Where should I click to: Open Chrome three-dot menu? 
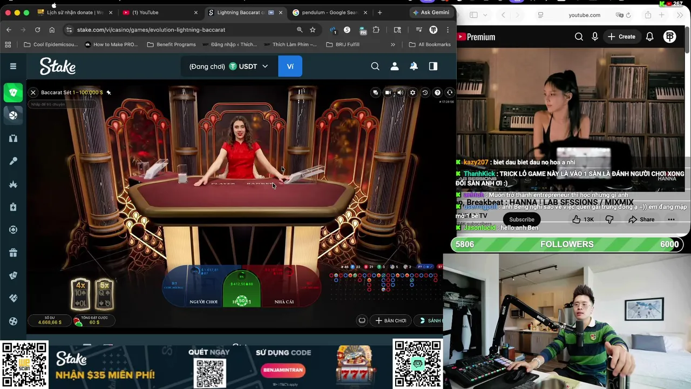pos(448,30)
